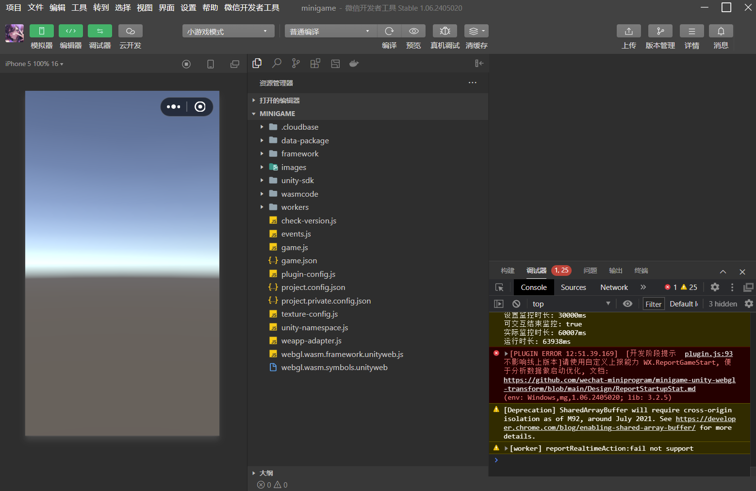756x491 pixels.
Task: Toggle the simulator panel button
Action: (42, 31)
